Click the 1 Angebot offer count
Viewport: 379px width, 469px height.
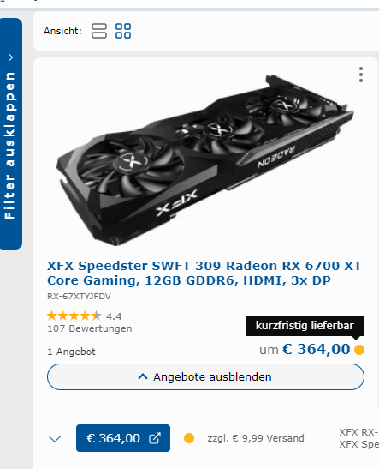coord(71,352)
